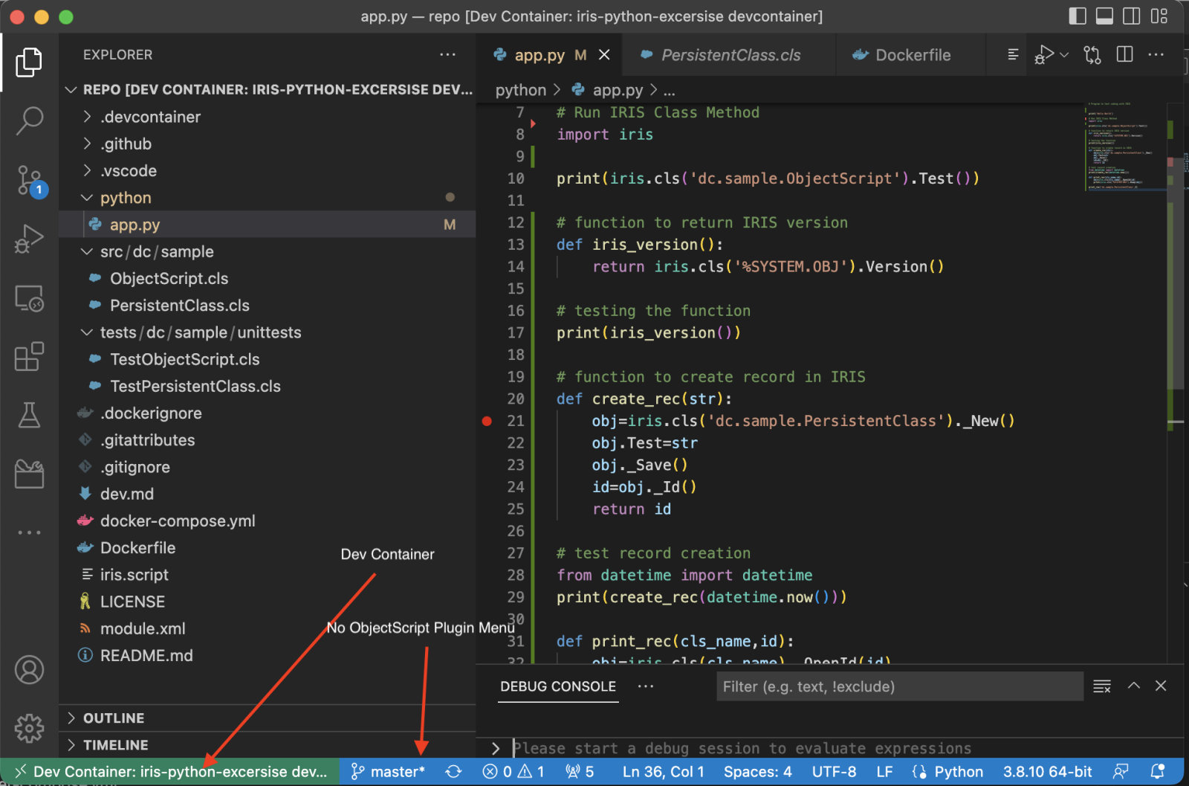
Task: Click the open changes compare icon
Action: [1092, 55]
